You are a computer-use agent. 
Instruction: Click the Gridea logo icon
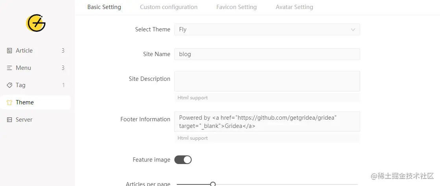pos(36,24)
